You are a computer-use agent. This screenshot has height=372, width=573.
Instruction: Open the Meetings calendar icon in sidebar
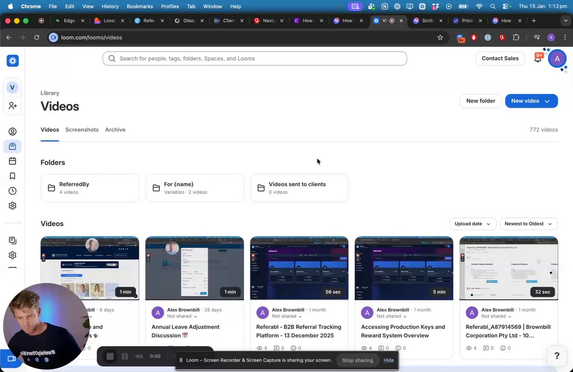pos(13,161)
